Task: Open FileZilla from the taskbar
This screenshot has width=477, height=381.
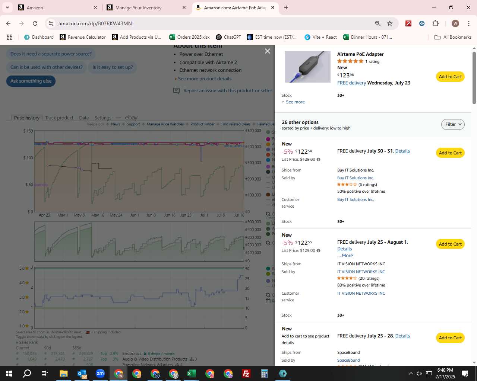Action: pos(246,374)
